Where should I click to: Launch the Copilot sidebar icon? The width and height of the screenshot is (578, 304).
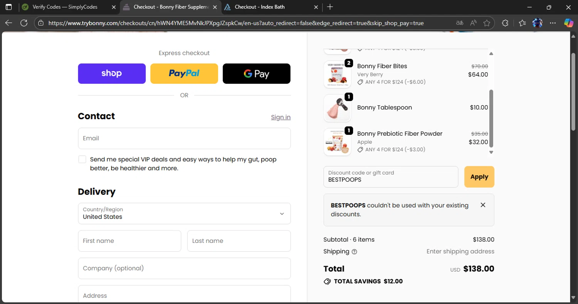click(568, 23)
